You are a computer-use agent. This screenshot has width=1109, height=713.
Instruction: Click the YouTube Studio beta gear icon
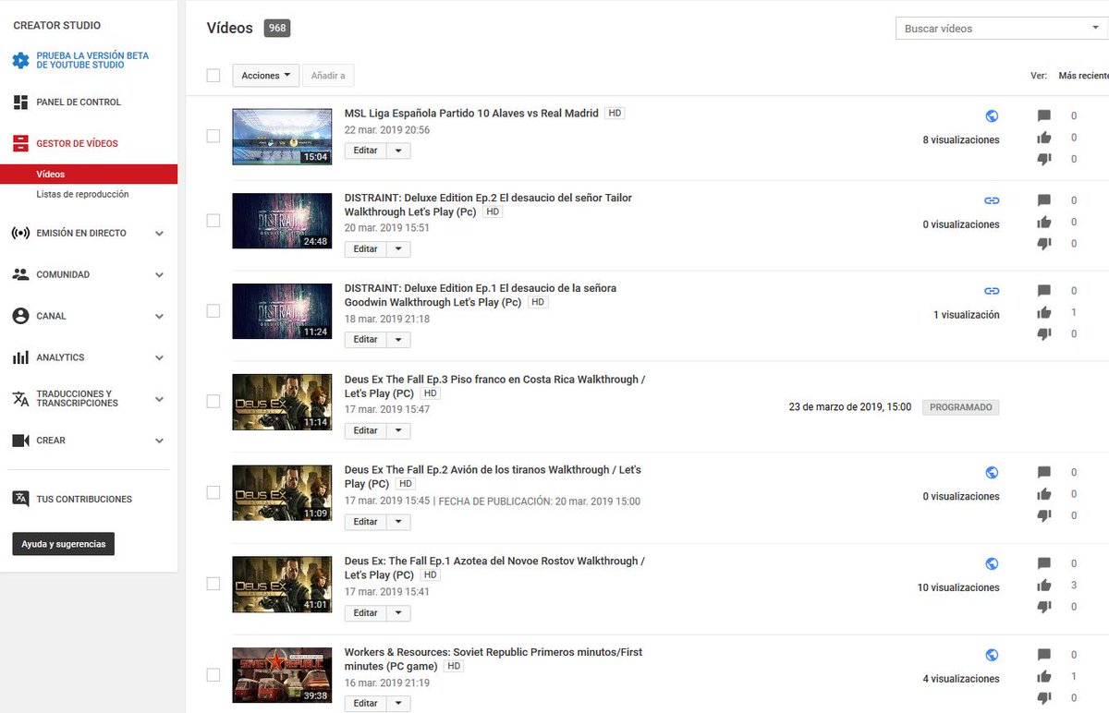20,61
